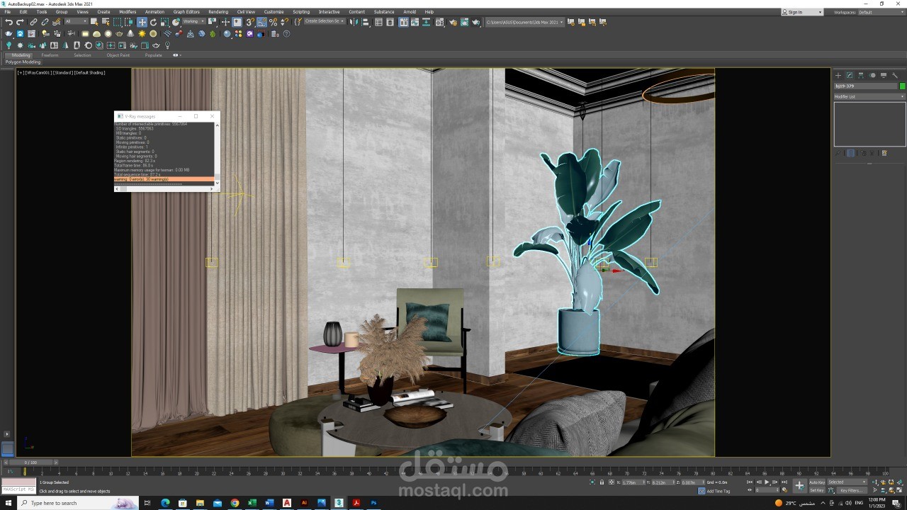Open the Modifiers menu

[x=128, y=12]
